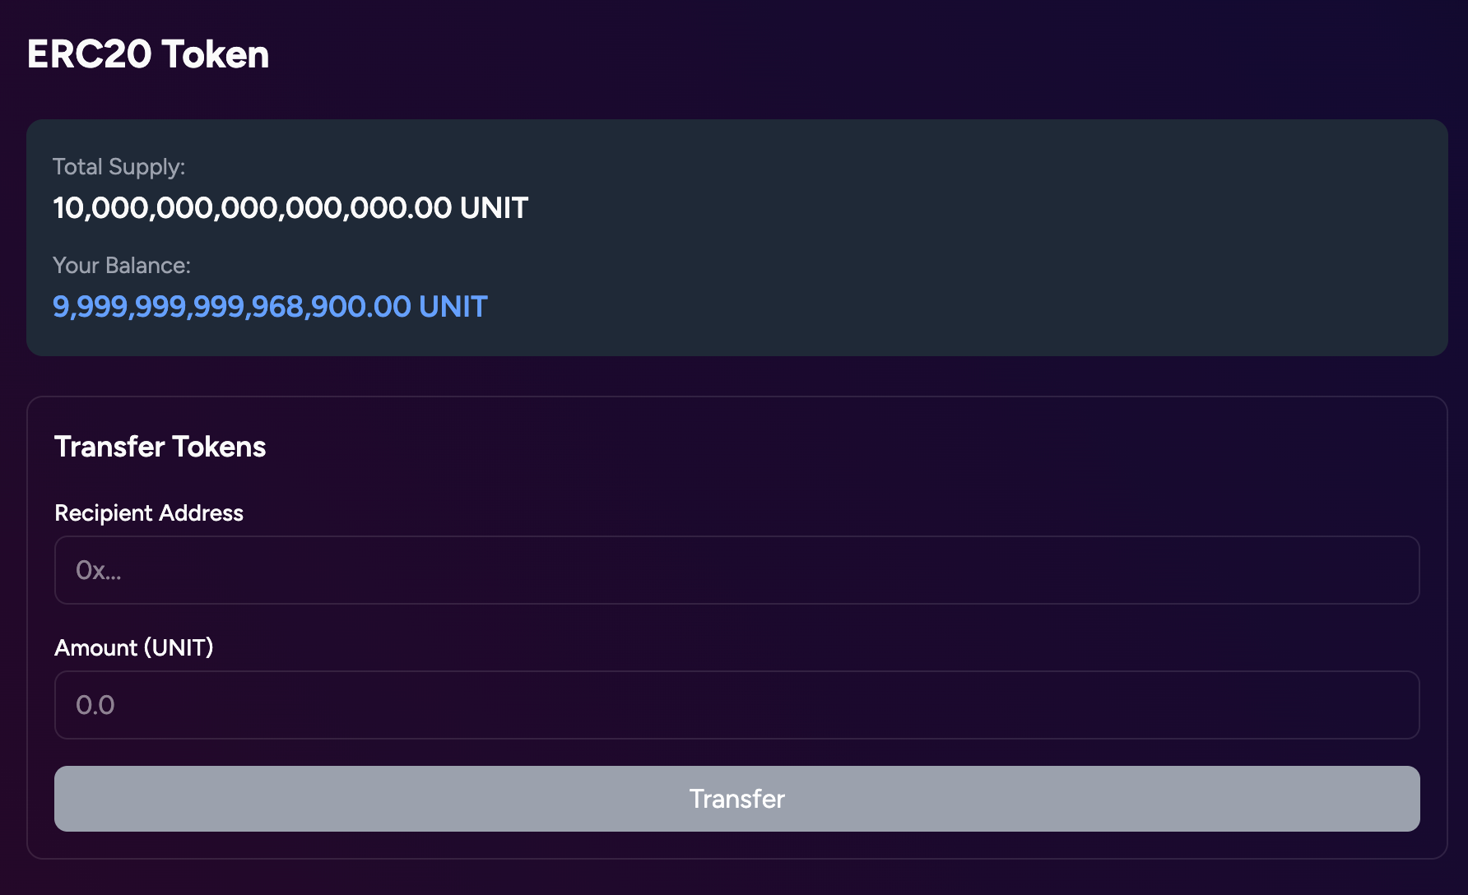This screenshot has width=1468, height=895.
Task: Click the Amount (UNIT) field label
Action: [x=134, y=648]
